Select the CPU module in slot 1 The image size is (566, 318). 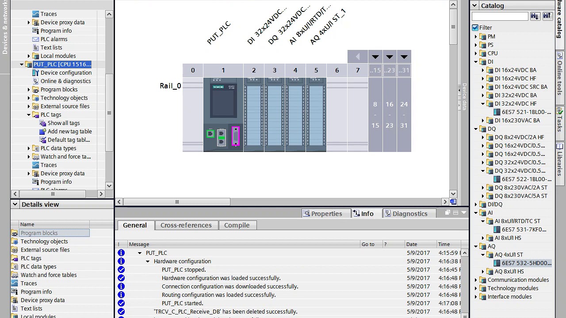[x=223, y=115]
